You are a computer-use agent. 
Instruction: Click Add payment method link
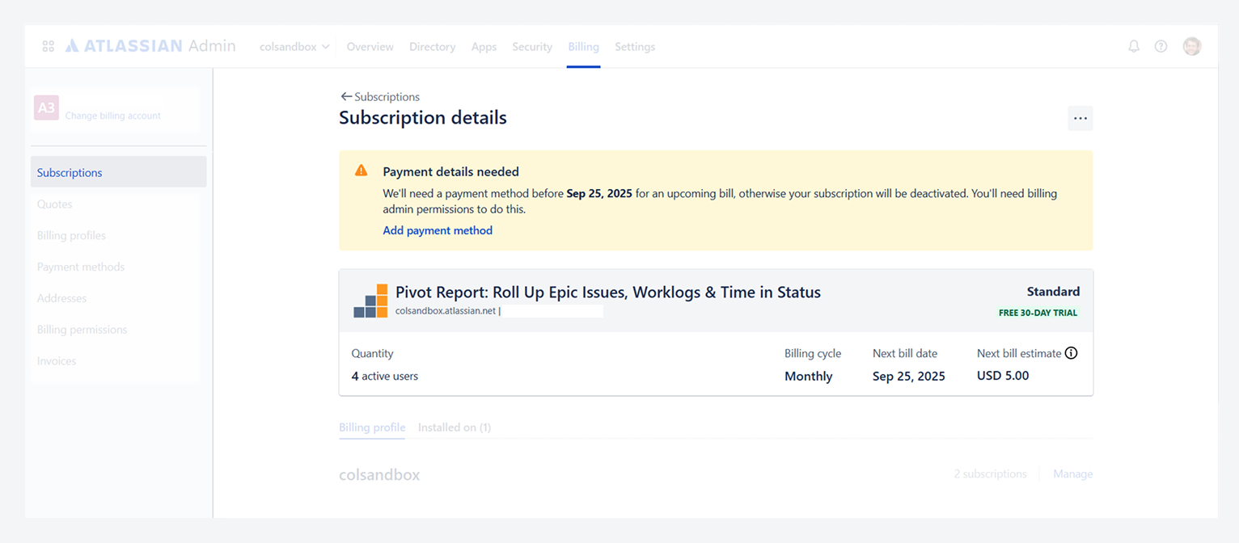point(438,230)
